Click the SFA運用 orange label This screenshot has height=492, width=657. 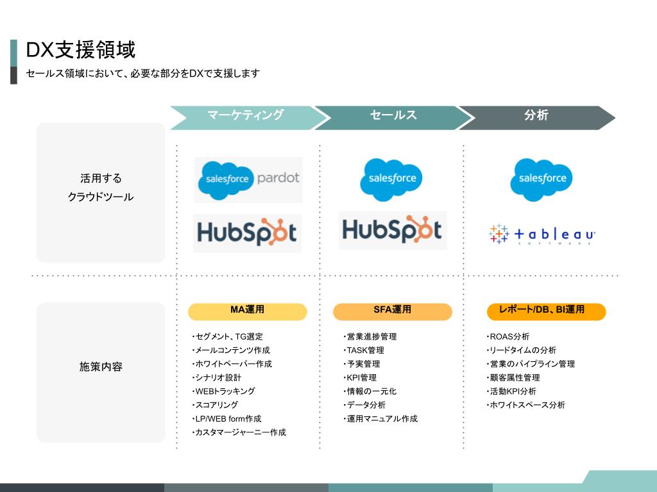393,312
